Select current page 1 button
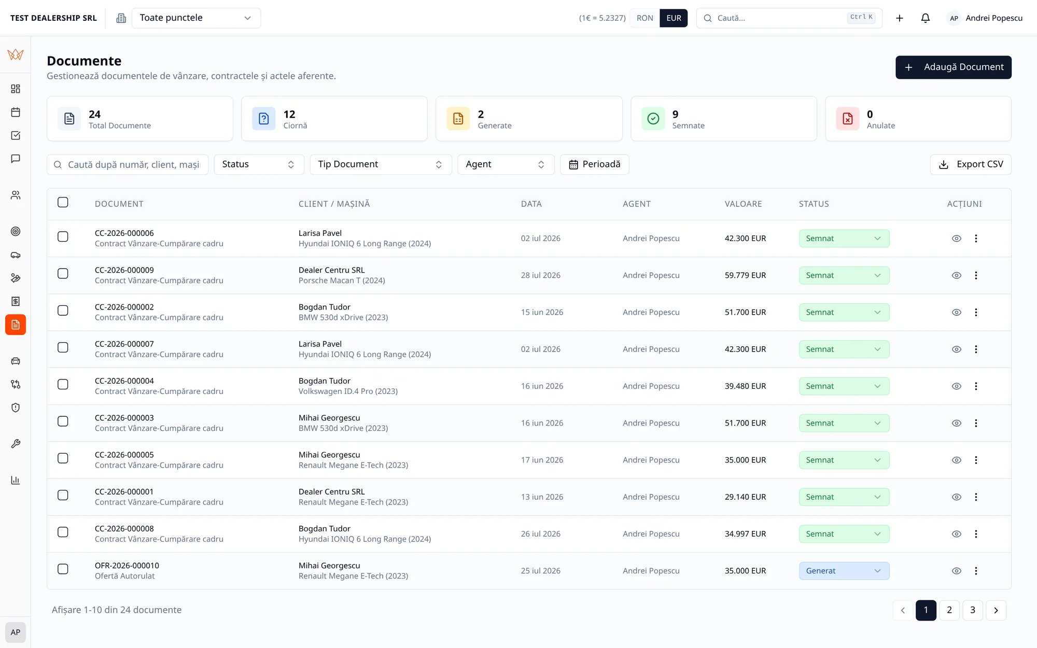Screen dimensions: 1037x648 pyautogui.click(x=926, y=610)
